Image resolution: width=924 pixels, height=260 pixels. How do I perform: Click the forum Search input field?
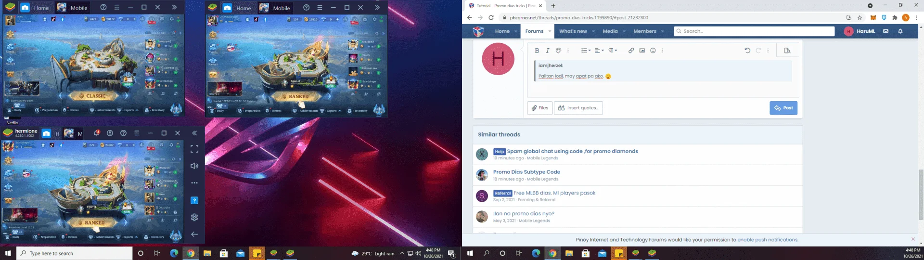(754, 31)
